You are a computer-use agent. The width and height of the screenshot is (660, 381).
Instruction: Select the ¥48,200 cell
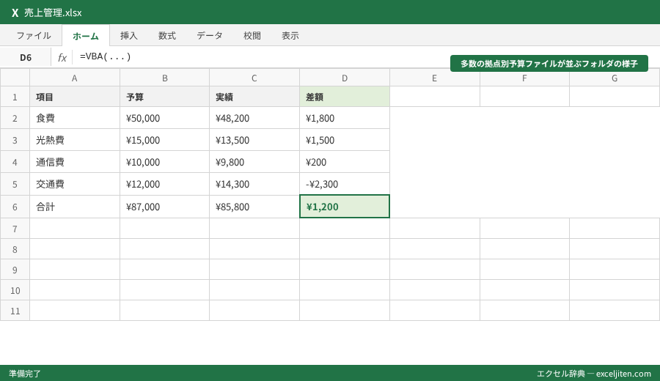[x=254, y=118]
